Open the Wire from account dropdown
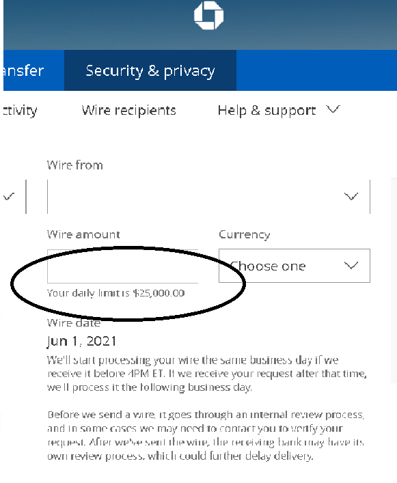397x483 pixels. [x=209, y=197]
